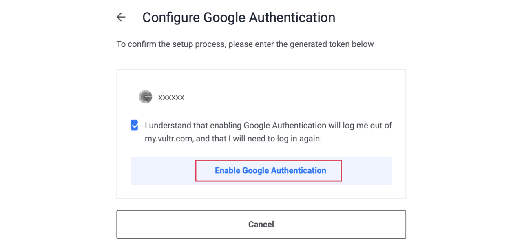
Task: Click the word "Authentication" in the page title
Action: click(x=292, y=18)
